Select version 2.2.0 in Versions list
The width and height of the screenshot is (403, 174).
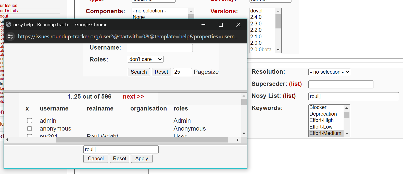[x=262, y=30]
